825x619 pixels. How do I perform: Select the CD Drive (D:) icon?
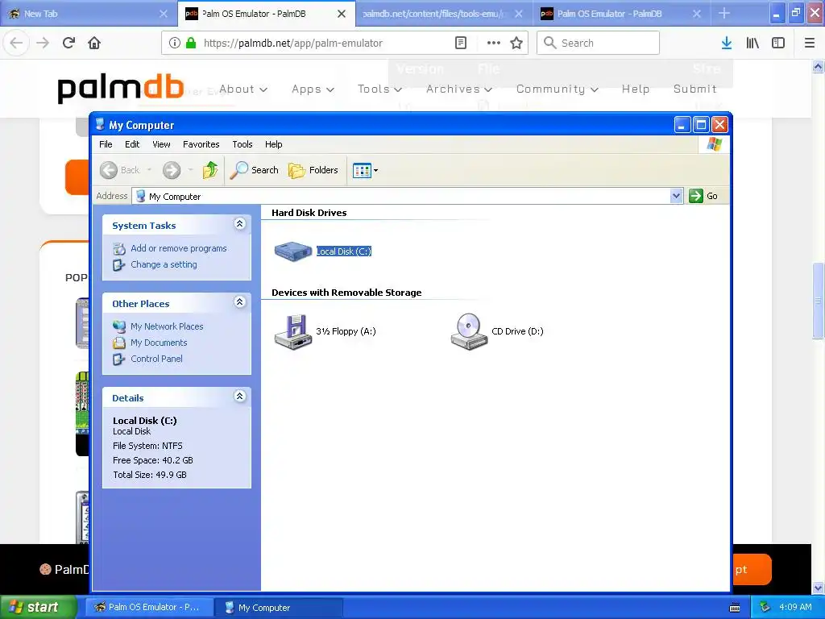tap(470, 331)
